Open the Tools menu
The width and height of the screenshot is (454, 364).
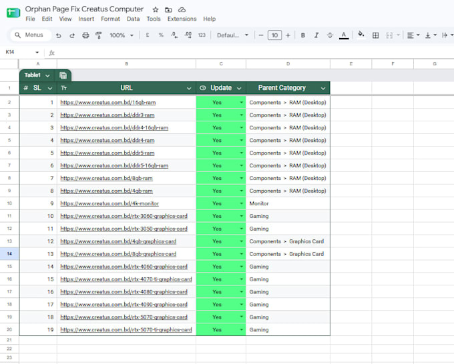[x=154, y=19]
